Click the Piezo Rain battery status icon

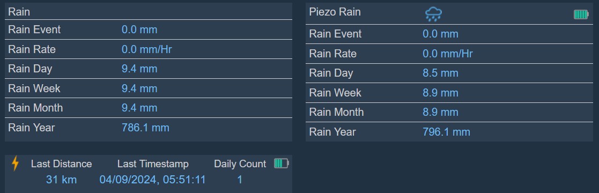[x=581, y=14]
